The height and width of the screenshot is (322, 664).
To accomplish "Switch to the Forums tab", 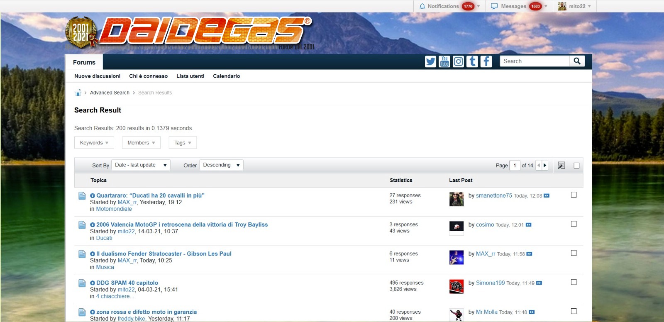I will coord(84,62).
